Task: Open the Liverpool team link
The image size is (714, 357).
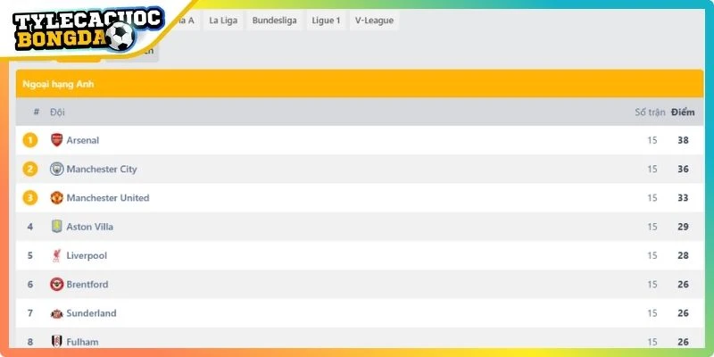Action: [x=87, y=255]
